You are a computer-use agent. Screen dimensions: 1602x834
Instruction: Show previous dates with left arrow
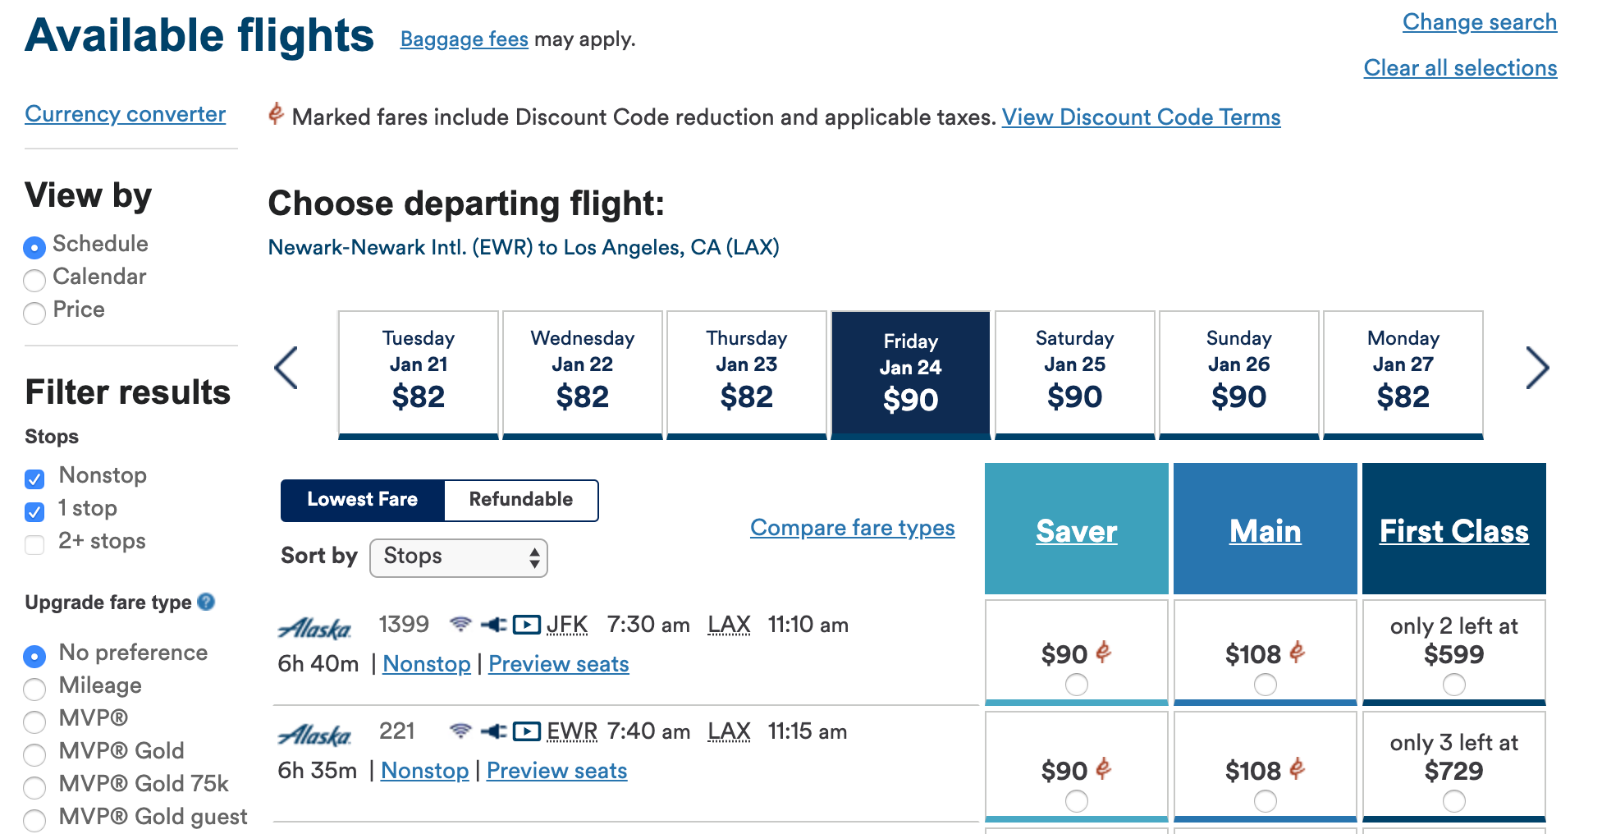[x=286, y=368]
